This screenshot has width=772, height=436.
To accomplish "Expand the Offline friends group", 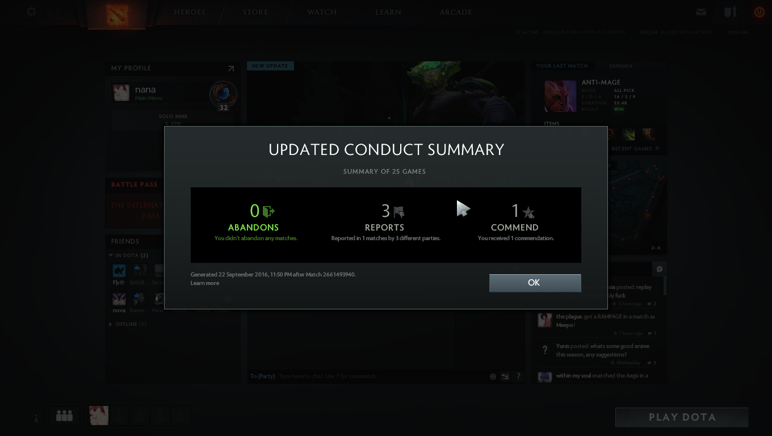I will tap(128, 324).
